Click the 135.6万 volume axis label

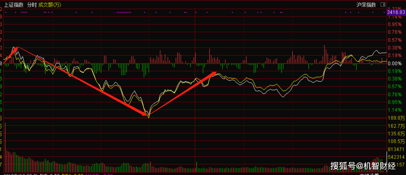[396, 134]
